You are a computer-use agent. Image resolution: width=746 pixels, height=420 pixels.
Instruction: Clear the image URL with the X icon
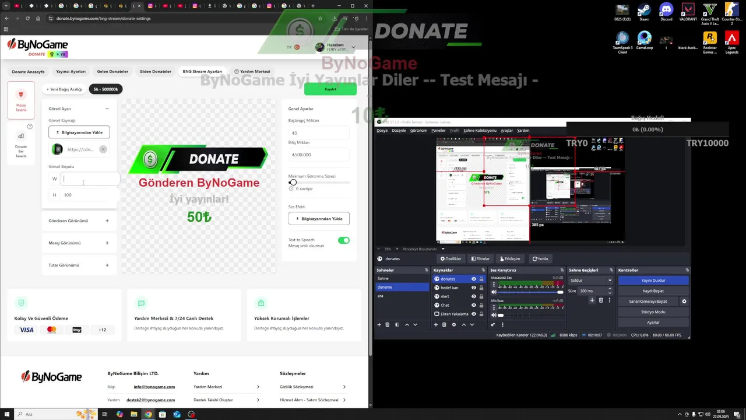[103, 149]
